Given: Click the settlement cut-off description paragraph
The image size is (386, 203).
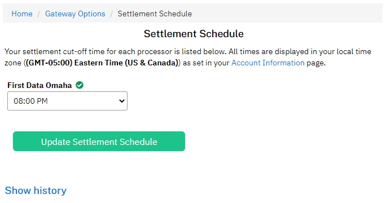Looking at the screenshot, I should point(188,58).
